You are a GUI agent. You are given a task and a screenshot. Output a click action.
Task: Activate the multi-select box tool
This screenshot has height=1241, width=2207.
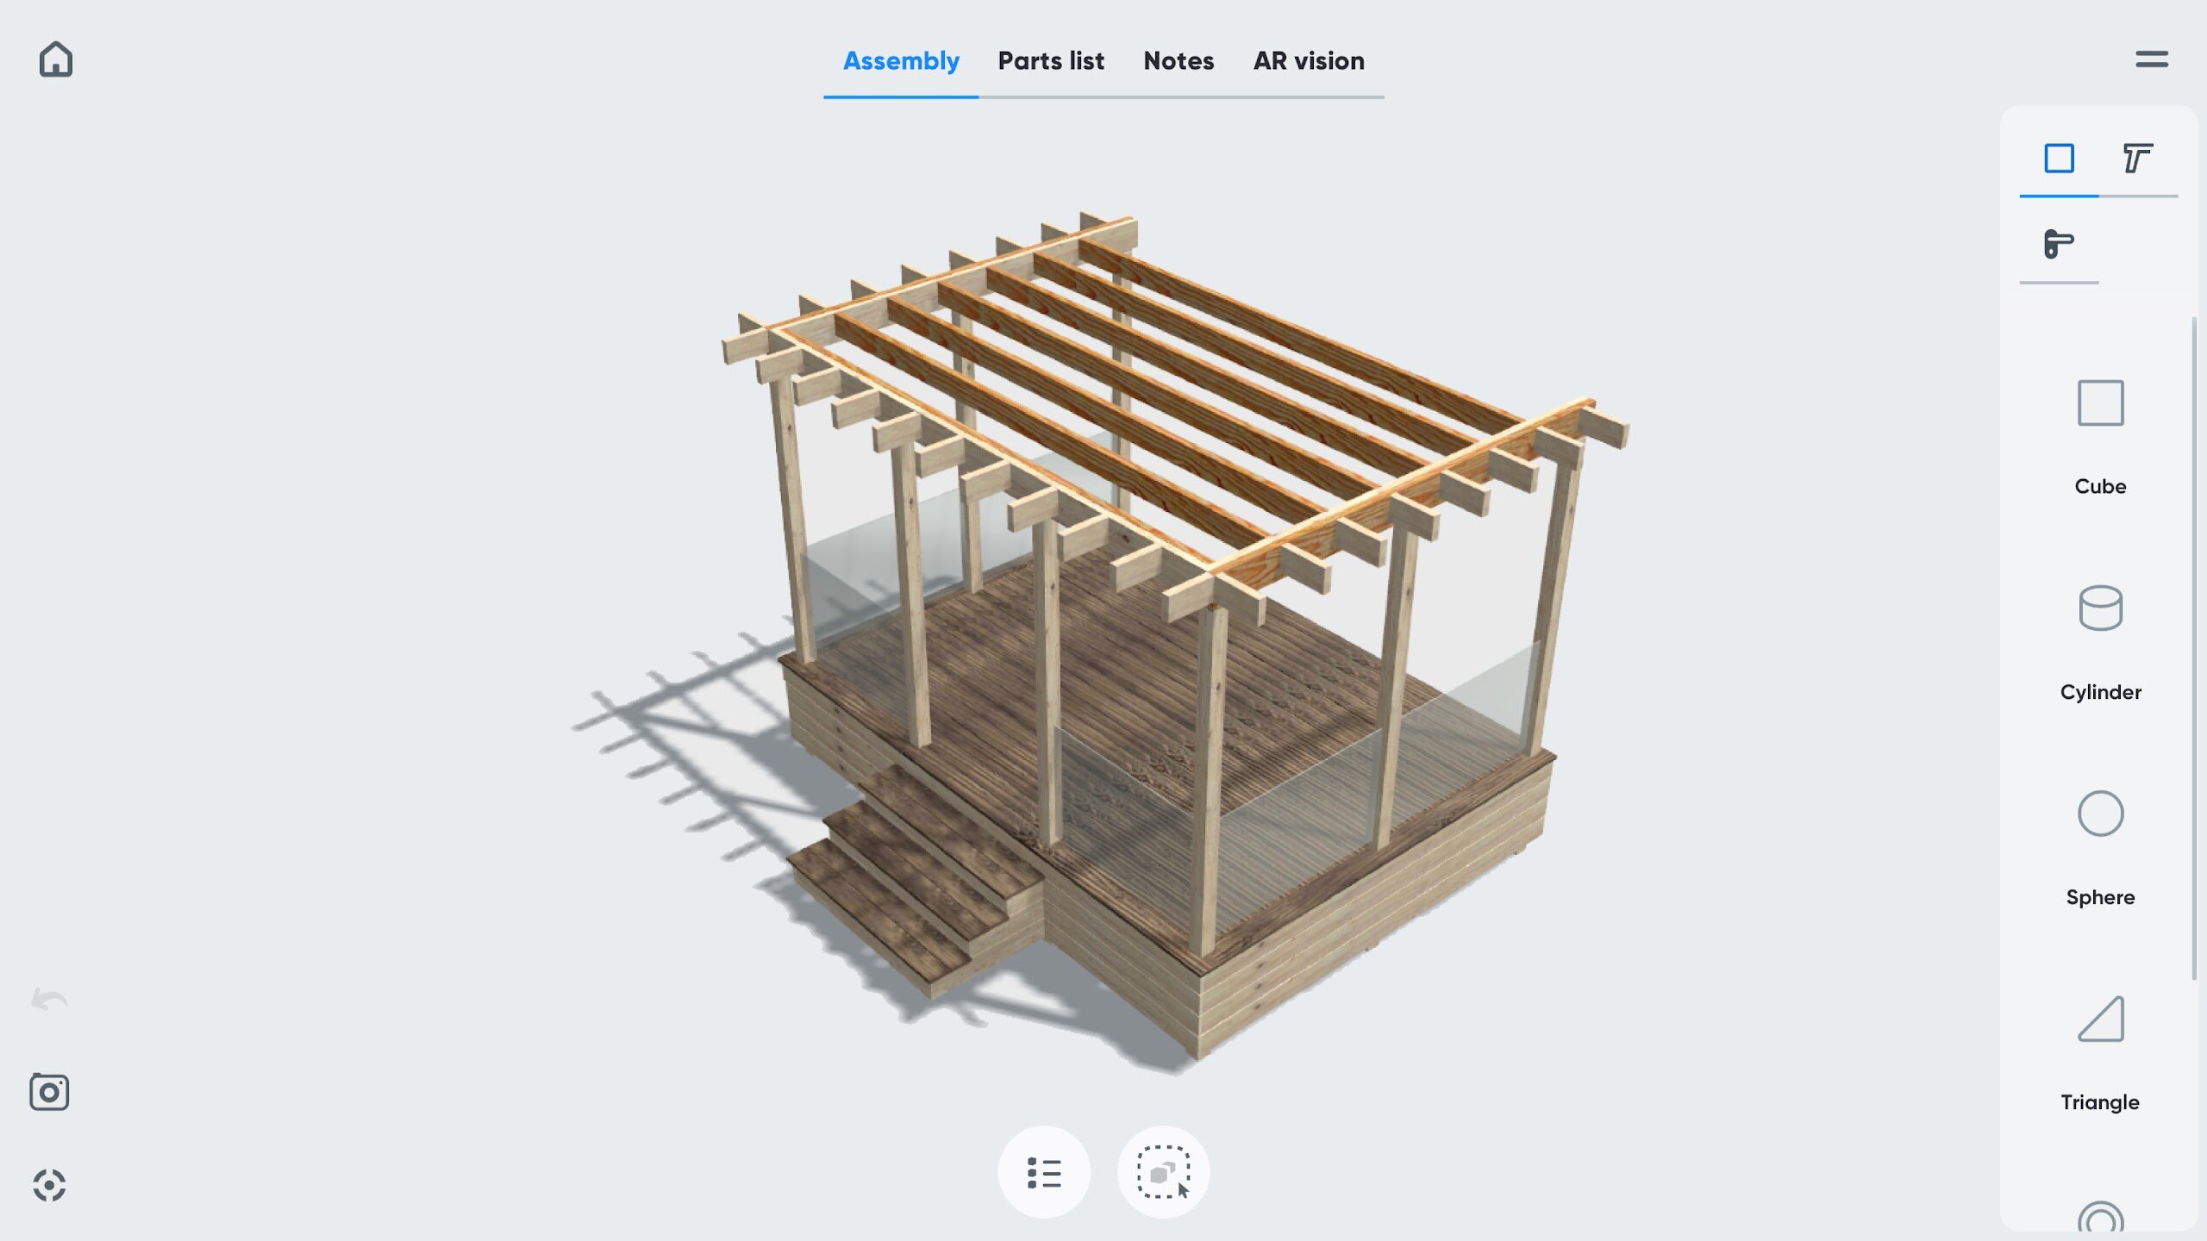[1163, 1172]
